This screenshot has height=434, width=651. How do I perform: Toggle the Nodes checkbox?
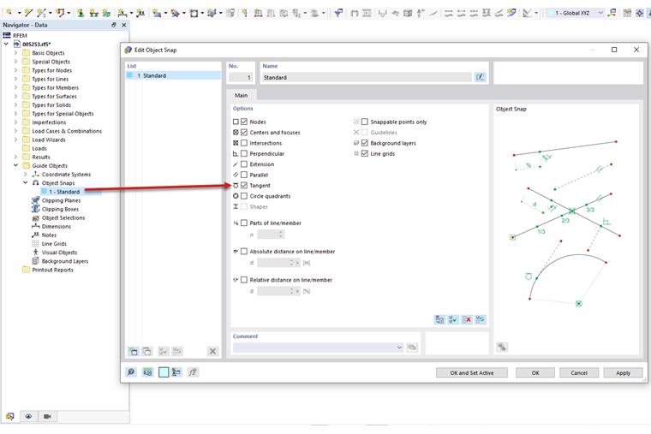pos(244,122)
